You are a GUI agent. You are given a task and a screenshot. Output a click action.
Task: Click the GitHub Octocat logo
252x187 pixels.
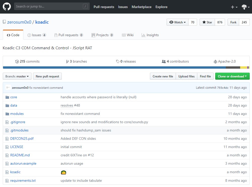[7, 7]
